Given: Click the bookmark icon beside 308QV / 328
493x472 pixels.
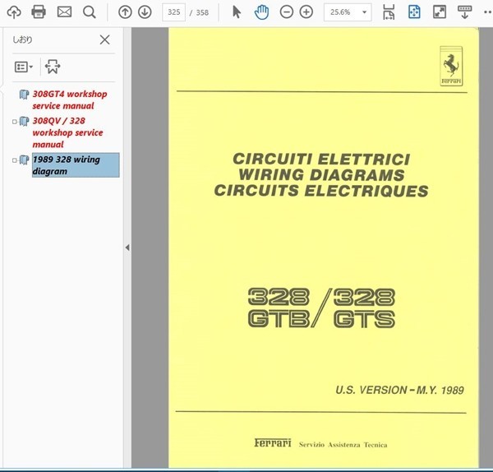Looking at the screenshot, I should pyautogui.click(x=24, y=121).
